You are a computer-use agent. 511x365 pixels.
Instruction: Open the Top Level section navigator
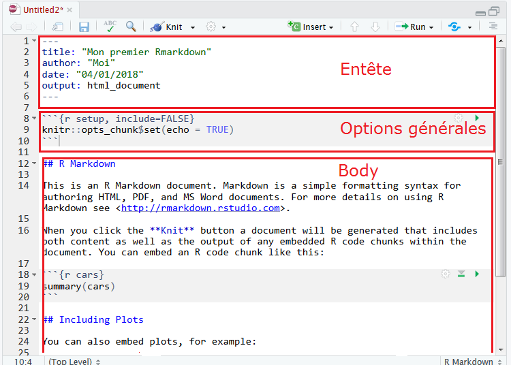(74, 361)
